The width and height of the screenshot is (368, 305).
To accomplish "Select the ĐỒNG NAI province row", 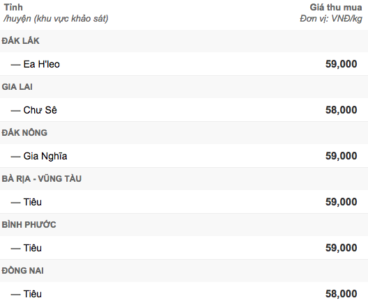I will coord(184,271).
